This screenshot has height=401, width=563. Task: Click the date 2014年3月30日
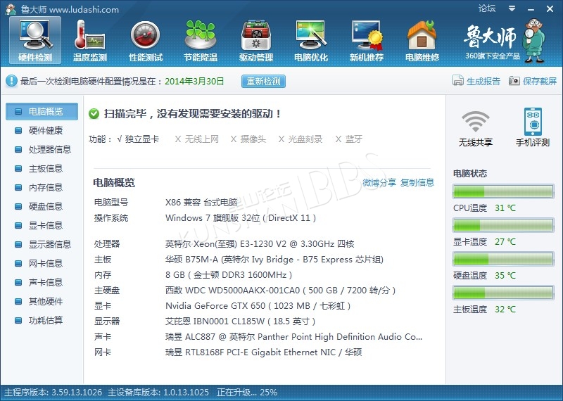(194, 81)
